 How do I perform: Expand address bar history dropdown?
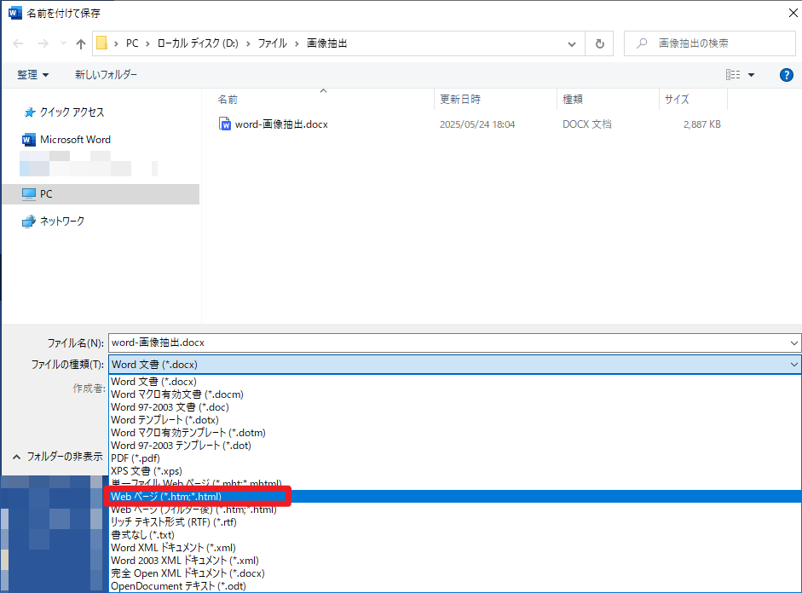click(571, 44)
